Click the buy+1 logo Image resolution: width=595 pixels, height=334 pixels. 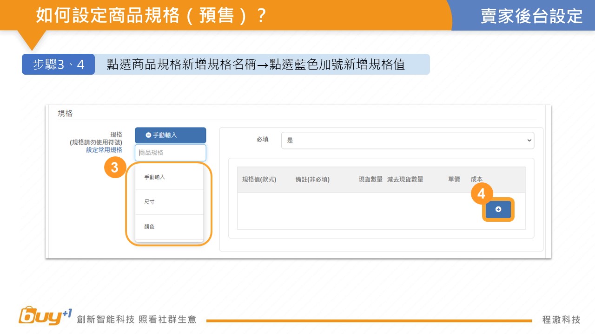pyautogui.click(x=45, y=316)
